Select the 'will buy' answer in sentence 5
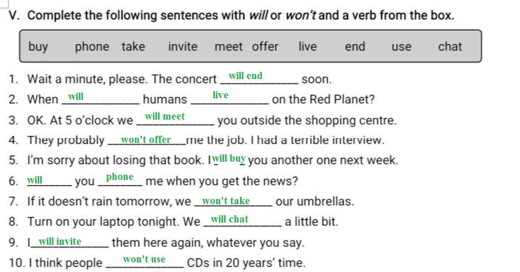The width and height of the screenshot is (520, 272). pos(229,159)
